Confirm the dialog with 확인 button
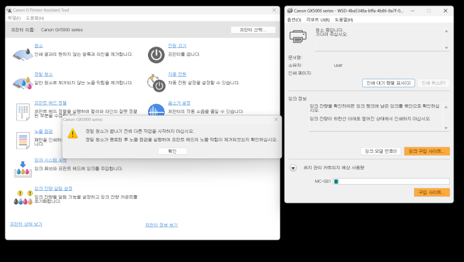This screenshot has width=464, height=262. 172,151
